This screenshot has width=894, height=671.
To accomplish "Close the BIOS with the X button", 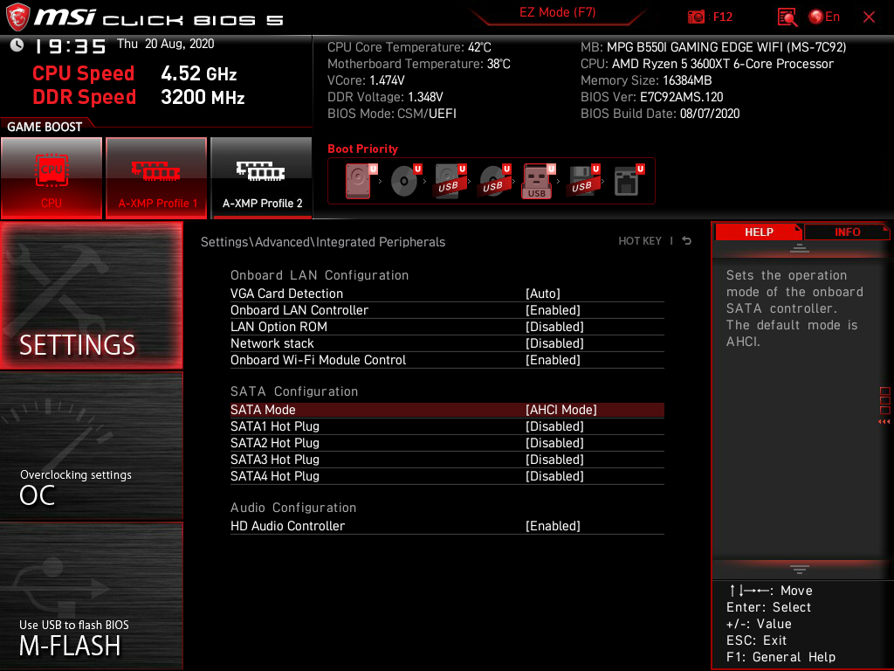I will tap(869, 17).
